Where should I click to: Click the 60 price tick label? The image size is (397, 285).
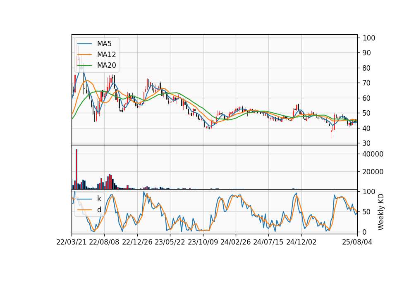tap(367, 98)
